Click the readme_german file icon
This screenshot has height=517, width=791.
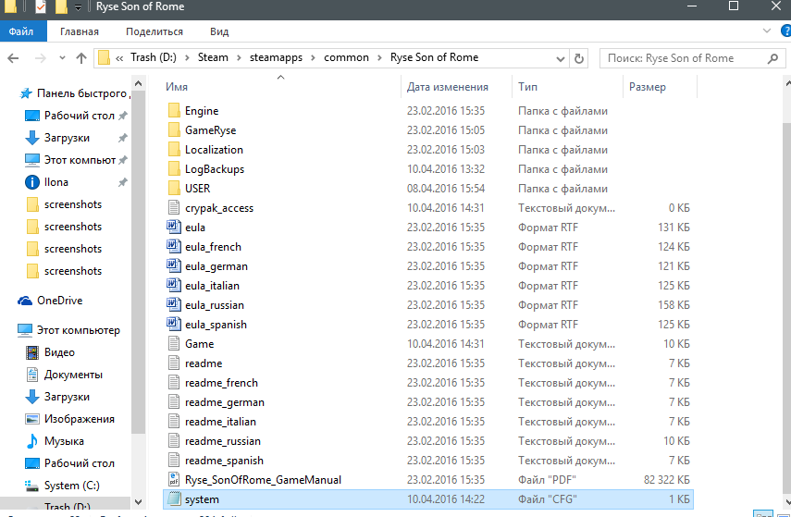point(174,402)
